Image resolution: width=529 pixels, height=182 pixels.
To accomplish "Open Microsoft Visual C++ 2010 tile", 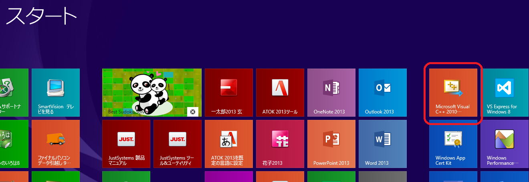I will coord(453,93).
